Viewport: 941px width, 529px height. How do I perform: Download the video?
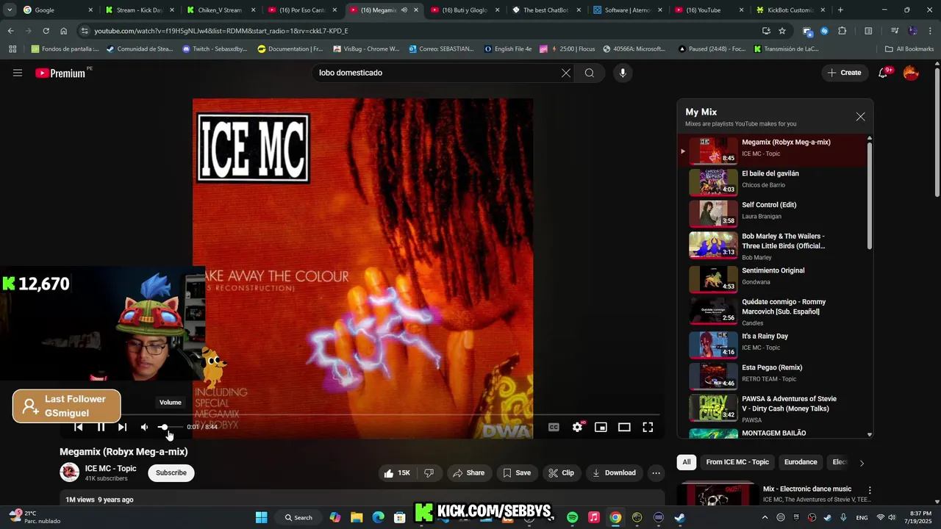point(614,473)
